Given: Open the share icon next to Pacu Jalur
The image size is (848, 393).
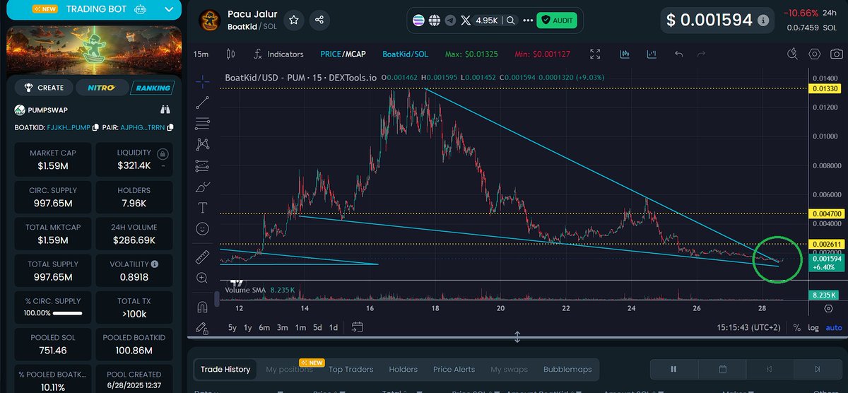Looking at the screenshot, I should click(319, 20).
